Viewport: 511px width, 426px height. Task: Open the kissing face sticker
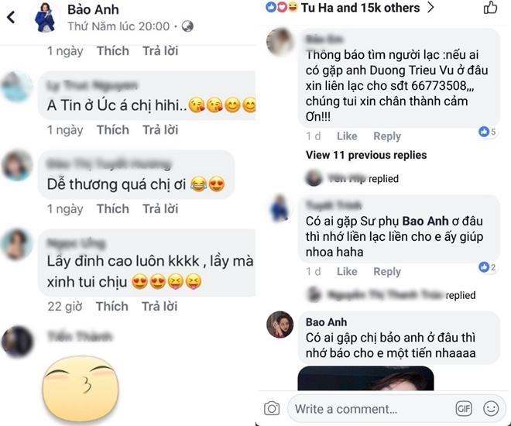pyautogui.click(x=81, y=388)
